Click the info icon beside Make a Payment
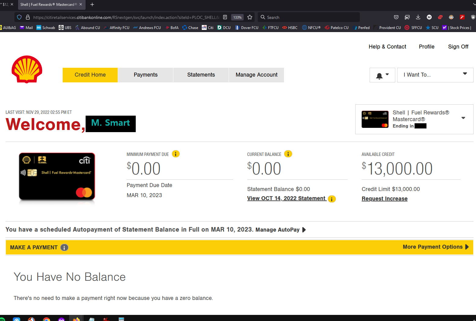The width and height of the screenshot is (476, 321). coord(64,247)
